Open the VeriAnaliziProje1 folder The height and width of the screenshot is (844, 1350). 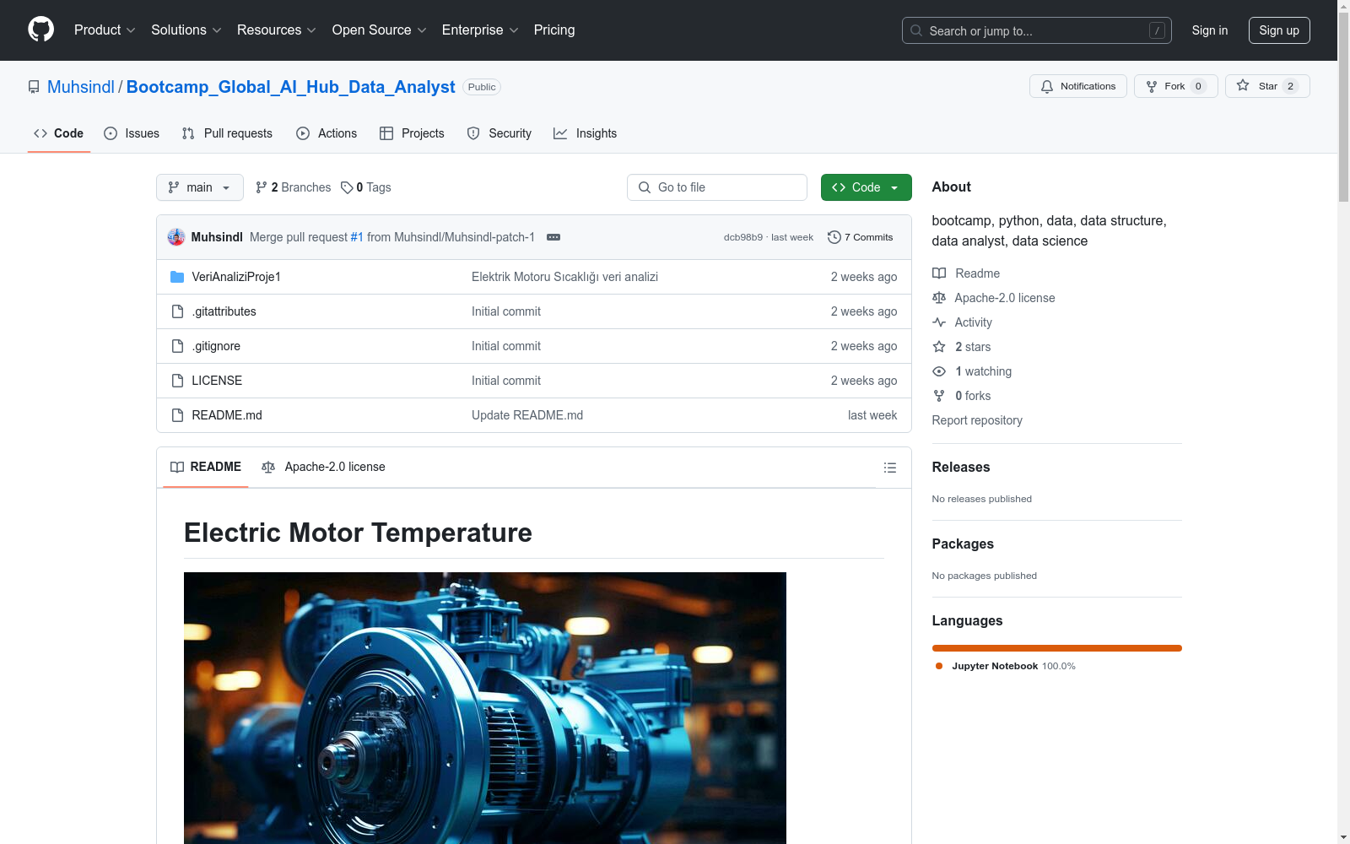pos(236,277)
